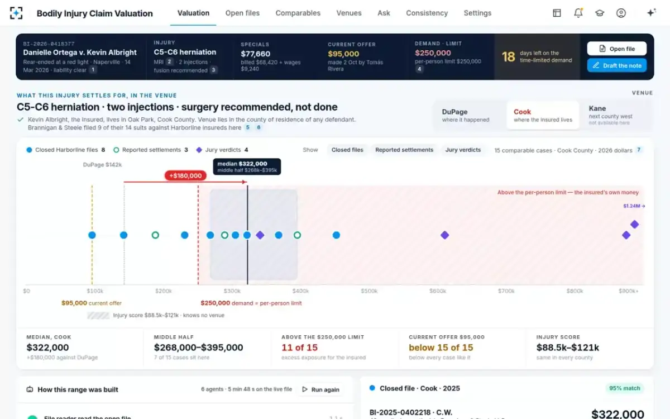Select the reported settlement ring near $200k
This screenshot has height=419, width=670.
155,235
